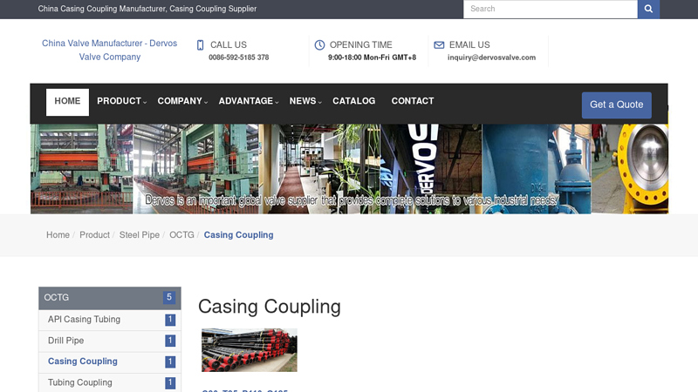
Task: Go to Product in the breadcrumb
Action: (x=94, y=235)
